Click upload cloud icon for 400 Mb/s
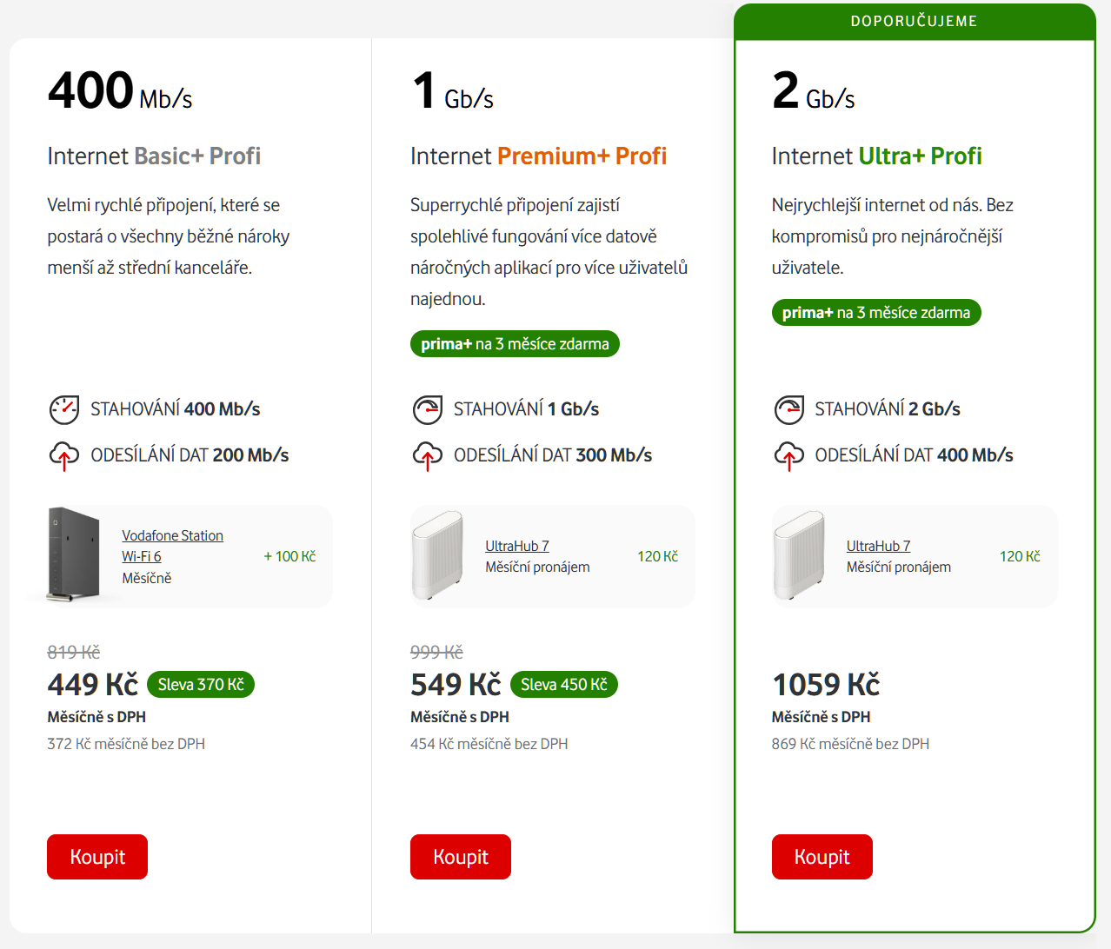Viewport: 1111px width, 949px height. click(788, 455)
